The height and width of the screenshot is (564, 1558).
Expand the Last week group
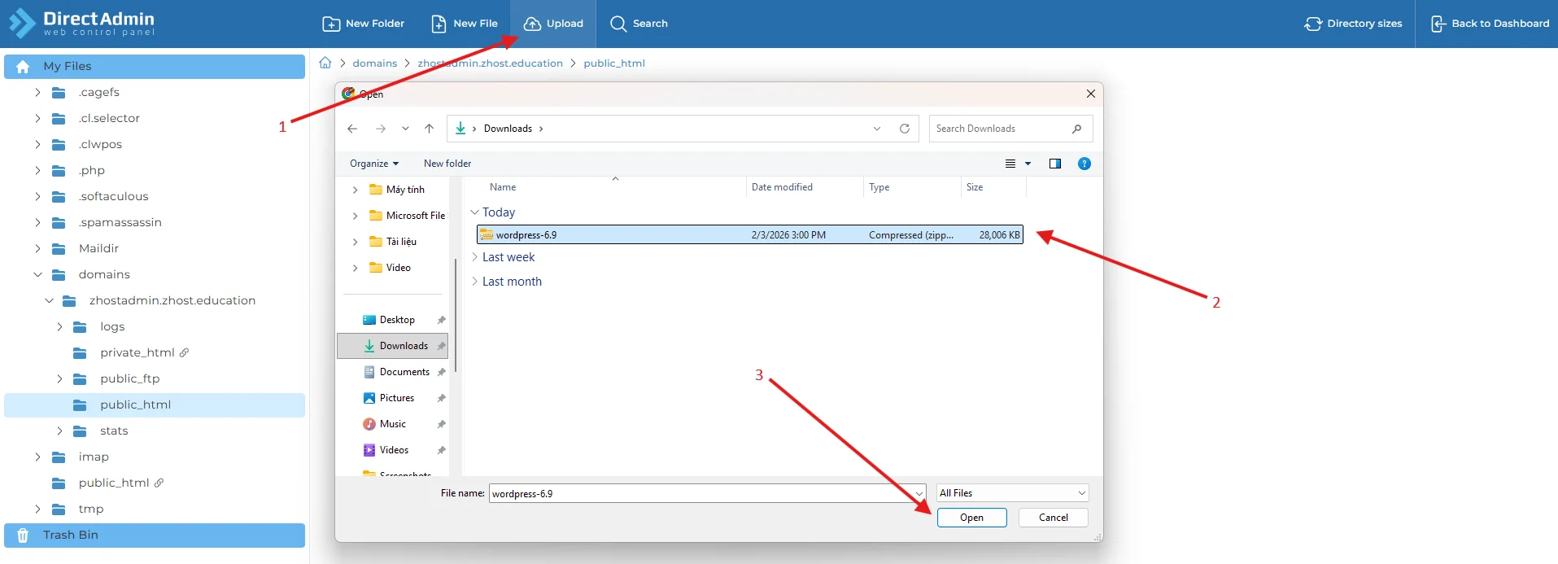[x=475, y=257]
